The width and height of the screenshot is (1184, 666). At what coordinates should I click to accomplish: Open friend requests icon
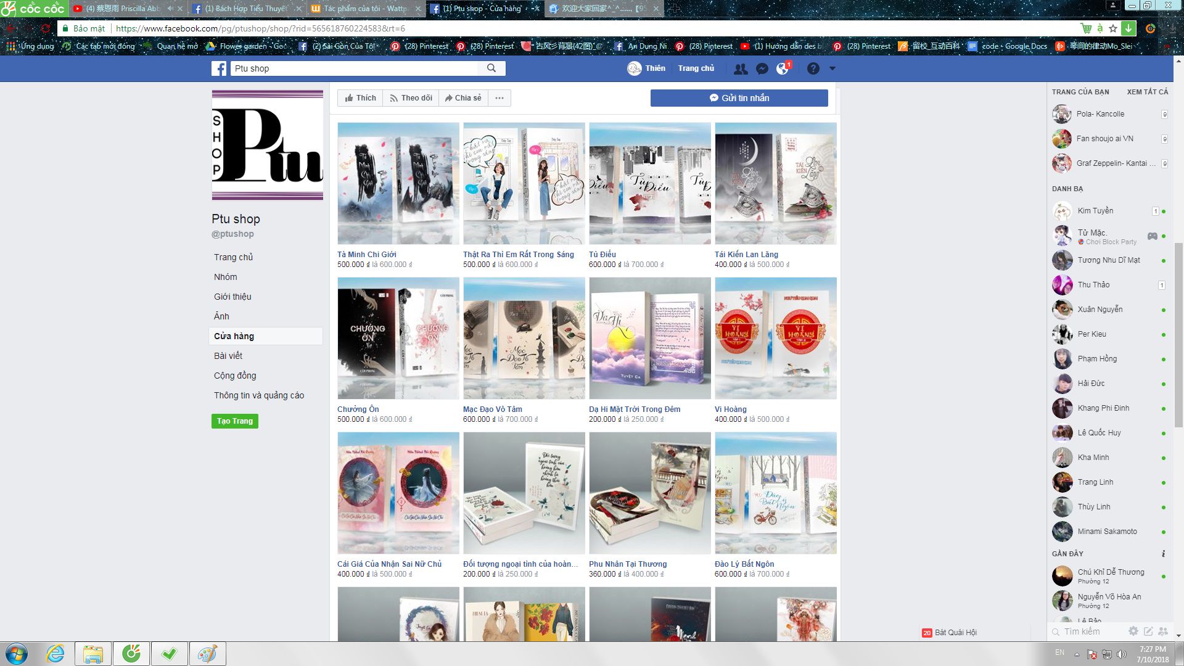tap(741, 68)
